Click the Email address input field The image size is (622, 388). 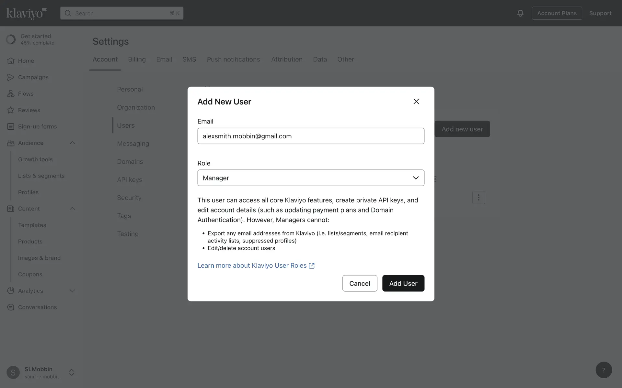tap(311, 136)
